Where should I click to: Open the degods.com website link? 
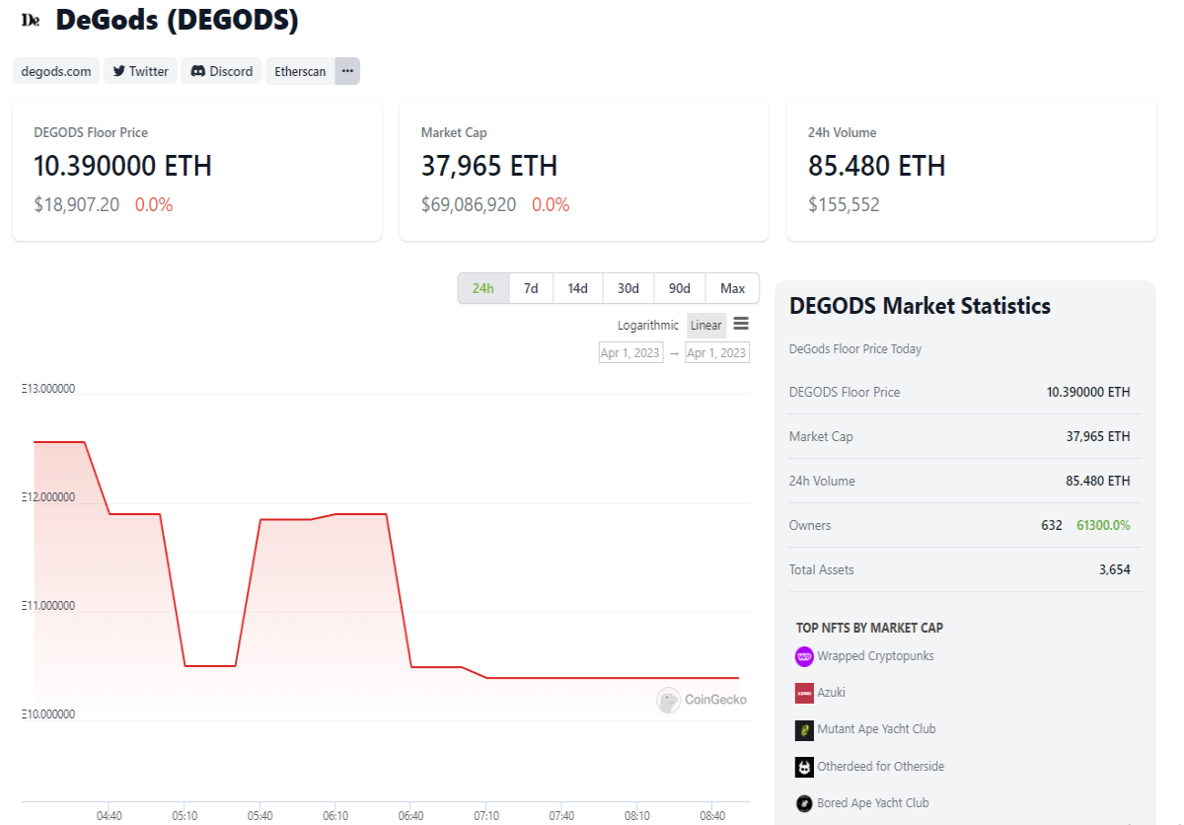[56, 71]
